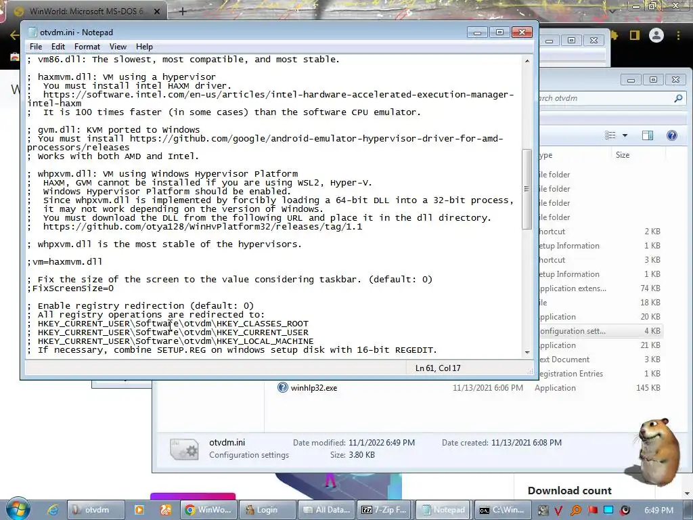693x520 pixels.
Task: Select the Configuration settings 4 KB row
Action: (x=601, y=330)
